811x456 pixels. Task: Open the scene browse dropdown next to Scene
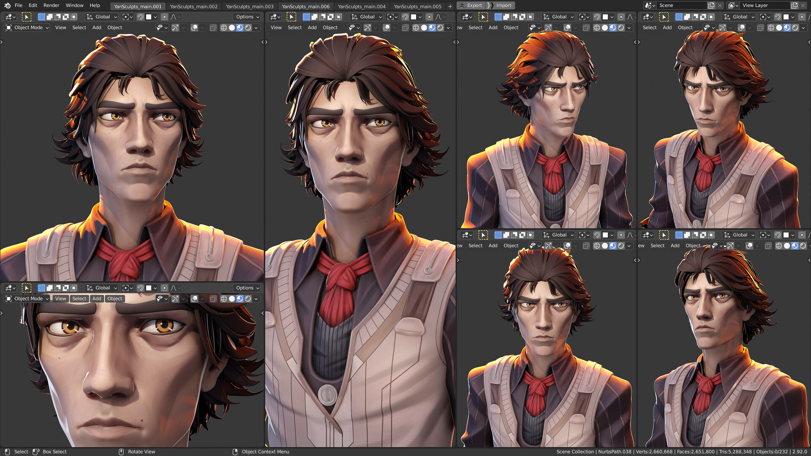650,5
